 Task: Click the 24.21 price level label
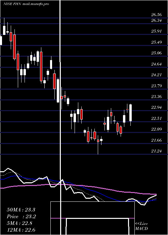[x=157, y=75]
